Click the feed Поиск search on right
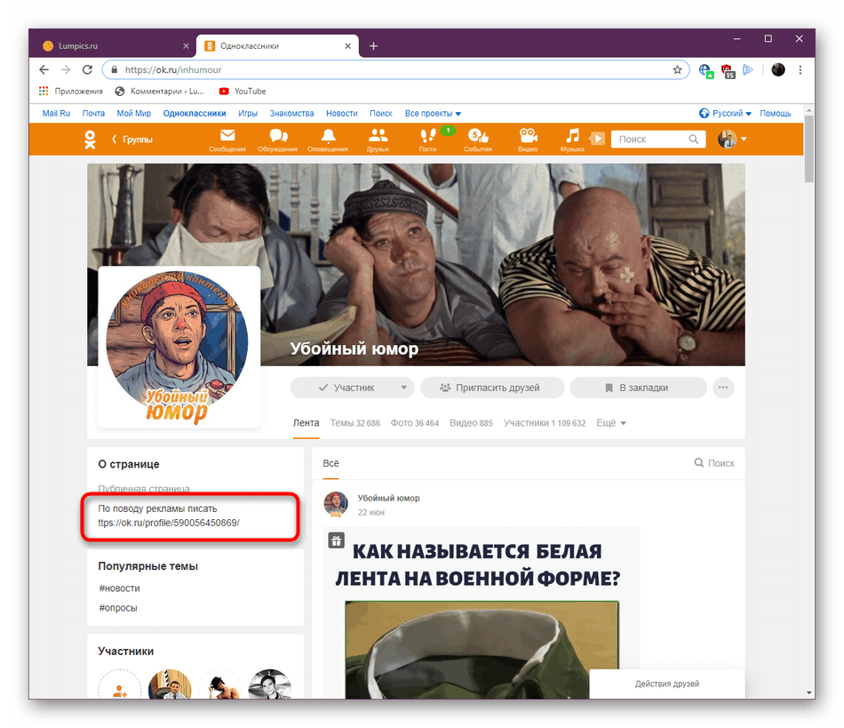The height and width of the screenshot is (728, 844). coord(714,463)
